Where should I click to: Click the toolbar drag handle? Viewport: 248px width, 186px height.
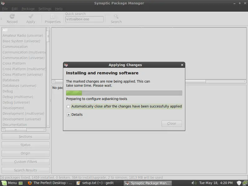(1, 19)
